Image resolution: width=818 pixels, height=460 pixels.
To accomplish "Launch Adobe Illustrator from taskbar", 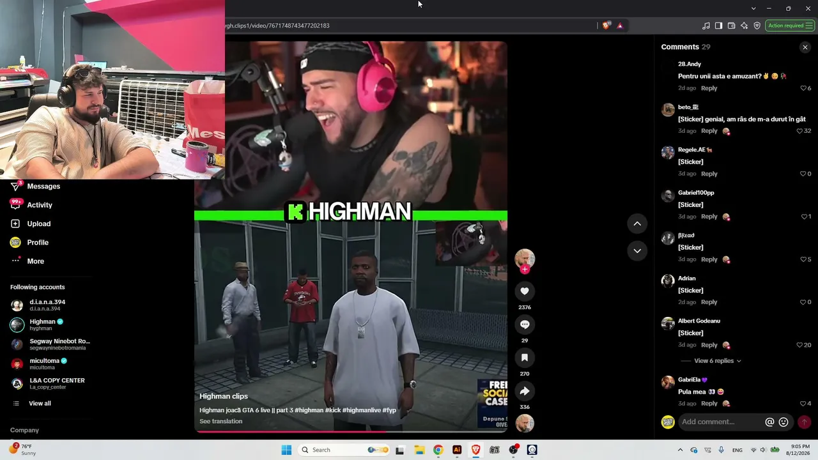I will click(x=457, y=450).
